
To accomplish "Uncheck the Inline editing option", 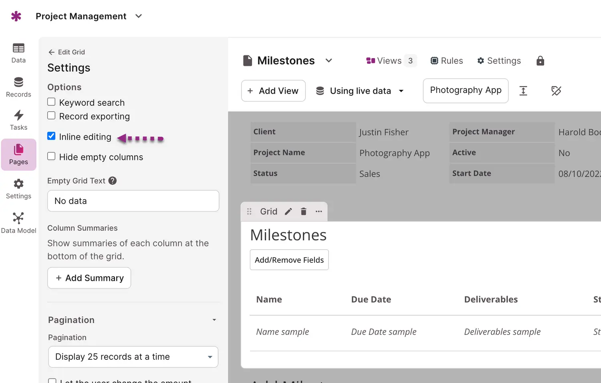I will pyautogui.click(x=51, y=136).
